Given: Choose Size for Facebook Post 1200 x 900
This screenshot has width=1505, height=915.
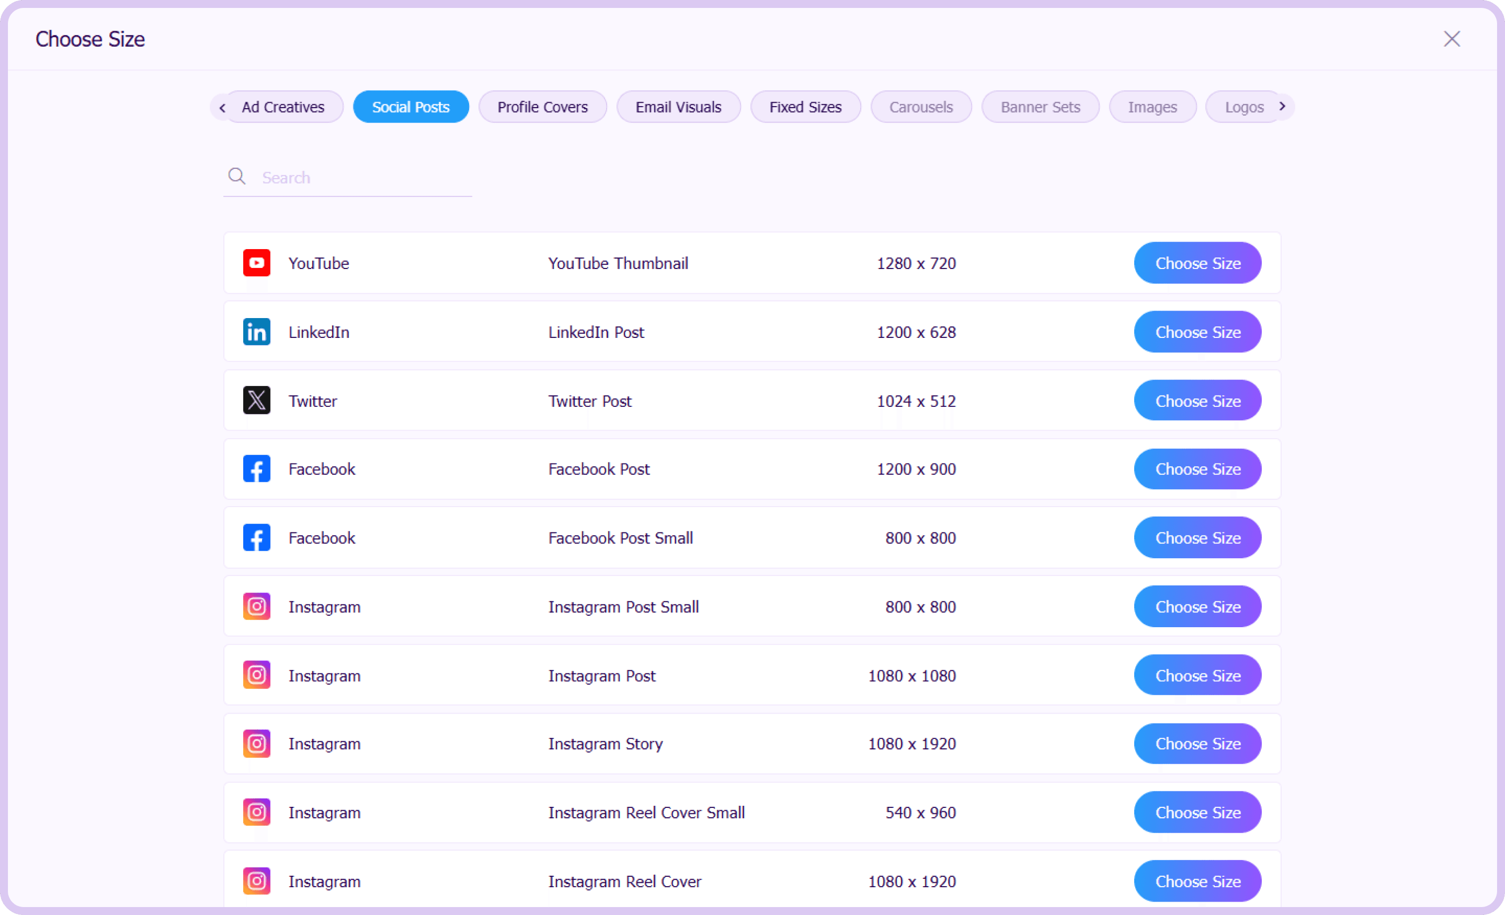Looking at the screenshot, I should pyautogui.click(x=1197, y=469).
